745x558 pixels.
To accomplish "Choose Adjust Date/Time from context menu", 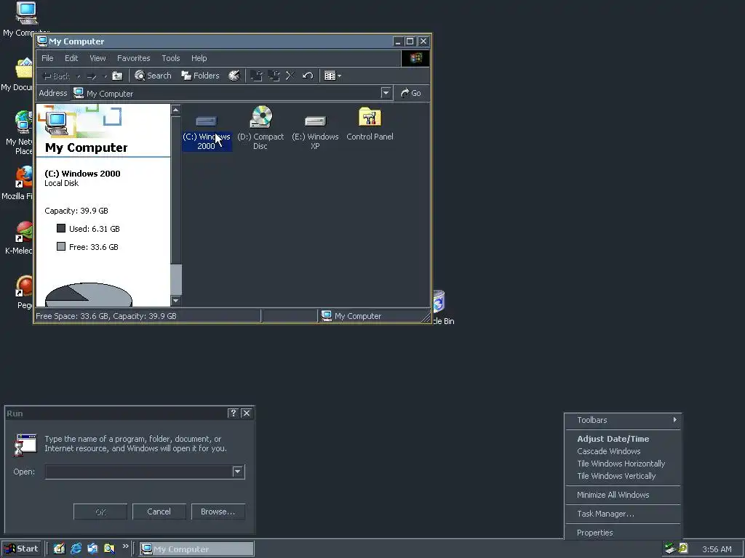I will coord(624,439).
